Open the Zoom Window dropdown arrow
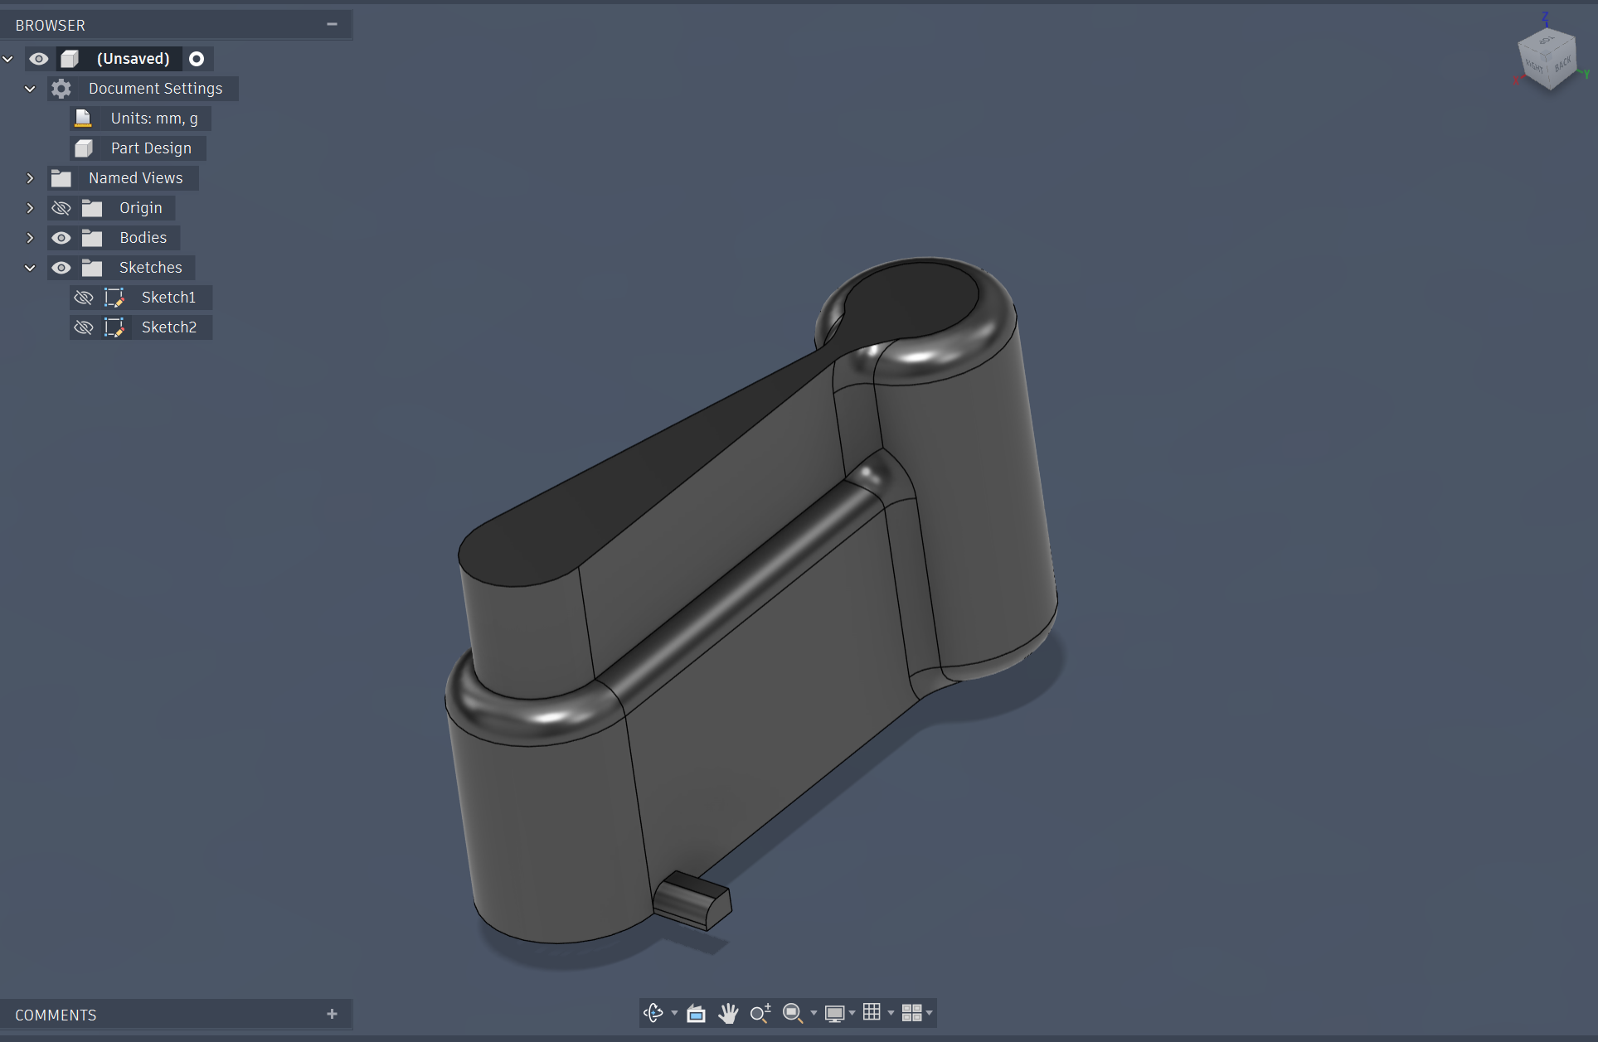This screenshot has height=1042, width=1598. pyautogui.click(x=814, y=1013)
